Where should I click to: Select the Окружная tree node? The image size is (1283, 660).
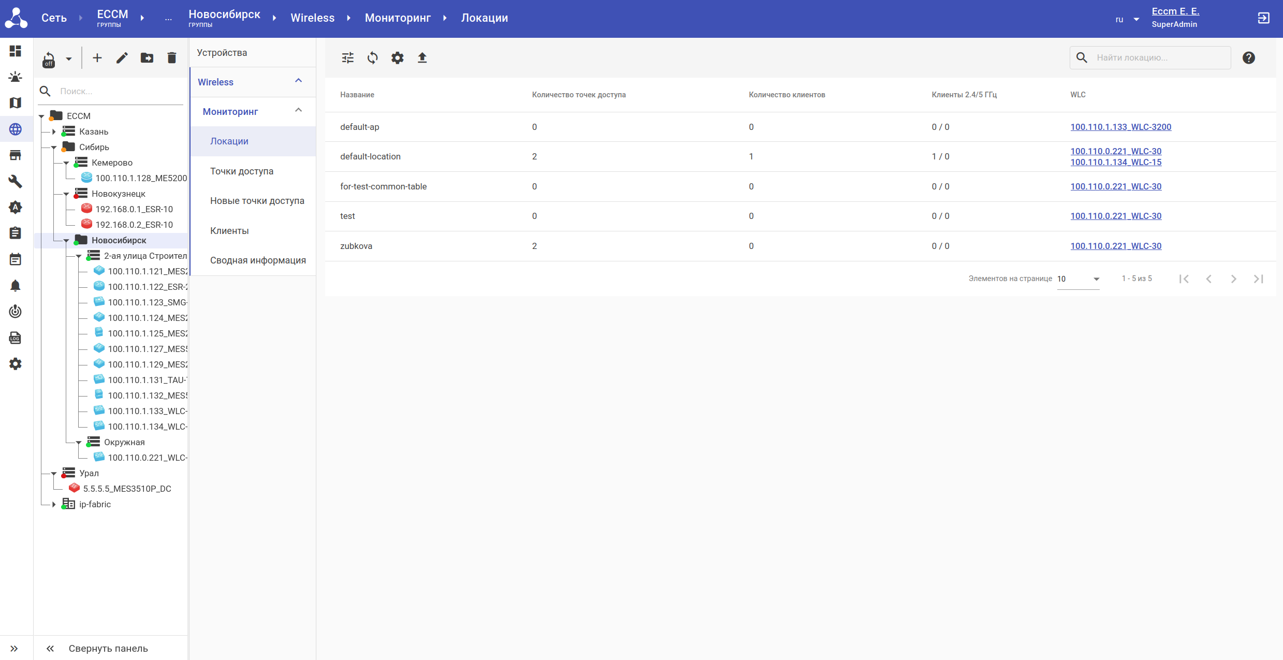[124, 442]
